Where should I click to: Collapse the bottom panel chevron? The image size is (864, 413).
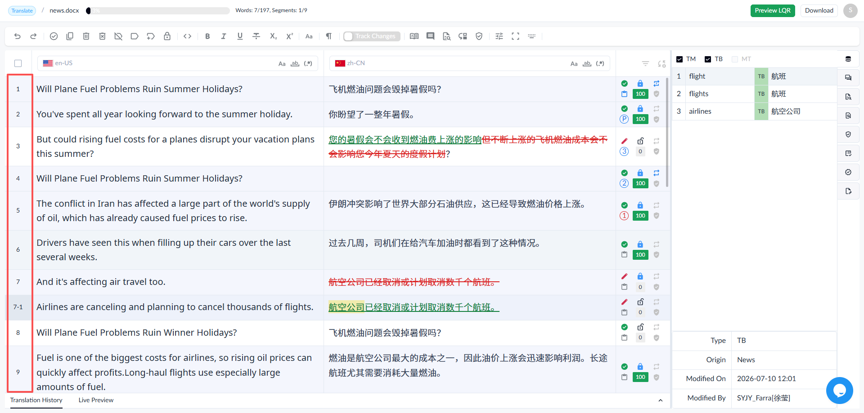660,400
